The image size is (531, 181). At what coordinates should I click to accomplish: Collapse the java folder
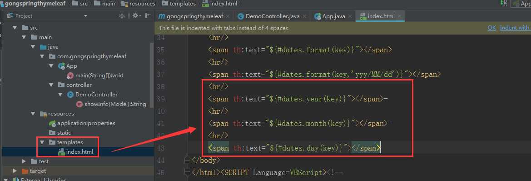click(33, 47)
